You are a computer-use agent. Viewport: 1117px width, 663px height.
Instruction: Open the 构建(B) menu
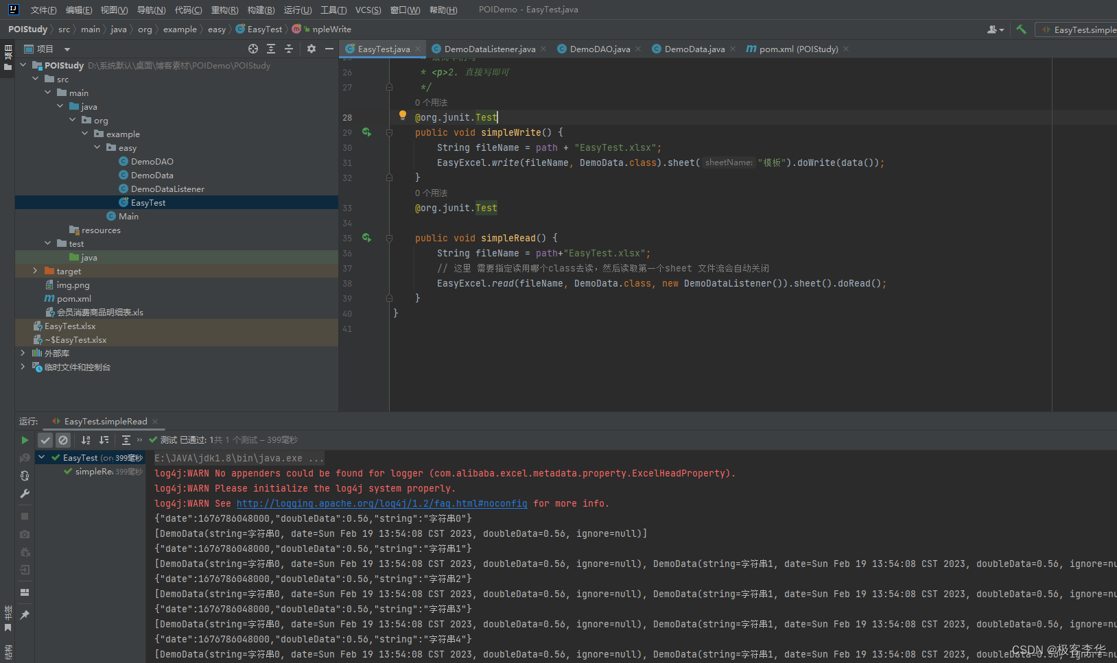point(261,10)
